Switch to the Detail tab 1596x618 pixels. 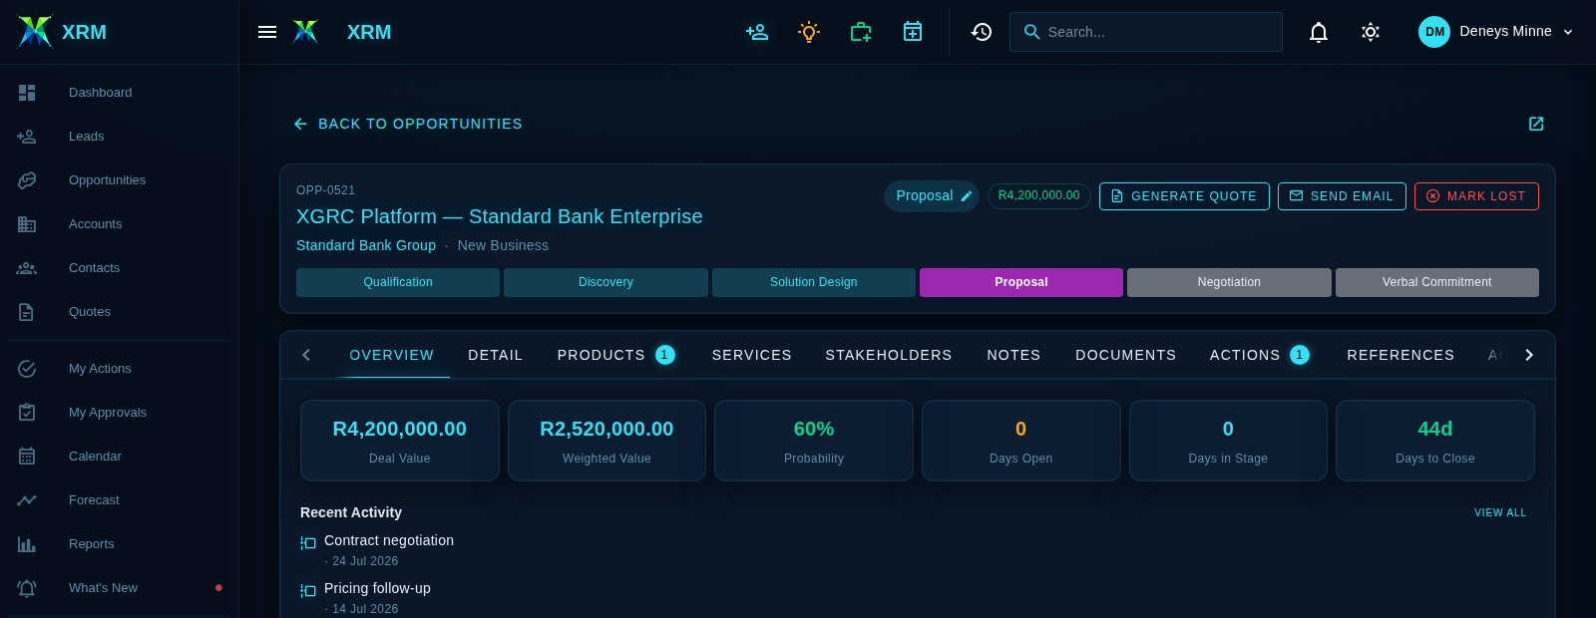[496, 355]
